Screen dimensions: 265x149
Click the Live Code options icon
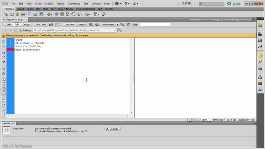tap(51, 25)
